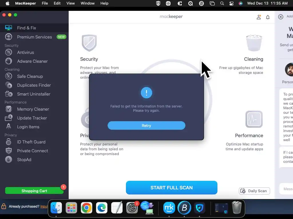Open Private Connect VPN
This screenshot has width=293, height=219.
pos(34,151)
